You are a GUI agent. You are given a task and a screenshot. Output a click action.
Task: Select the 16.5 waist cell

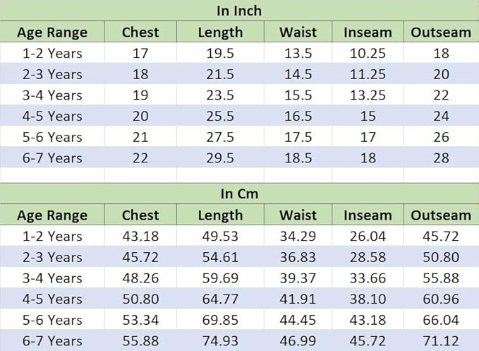298,116
